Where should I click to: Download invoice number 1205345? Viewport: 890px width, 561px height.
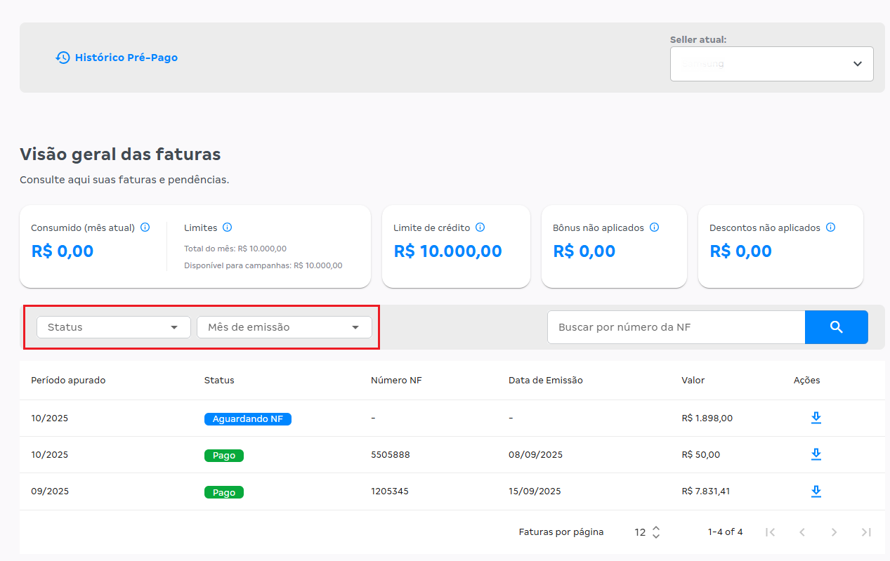(x=816, y=491)
